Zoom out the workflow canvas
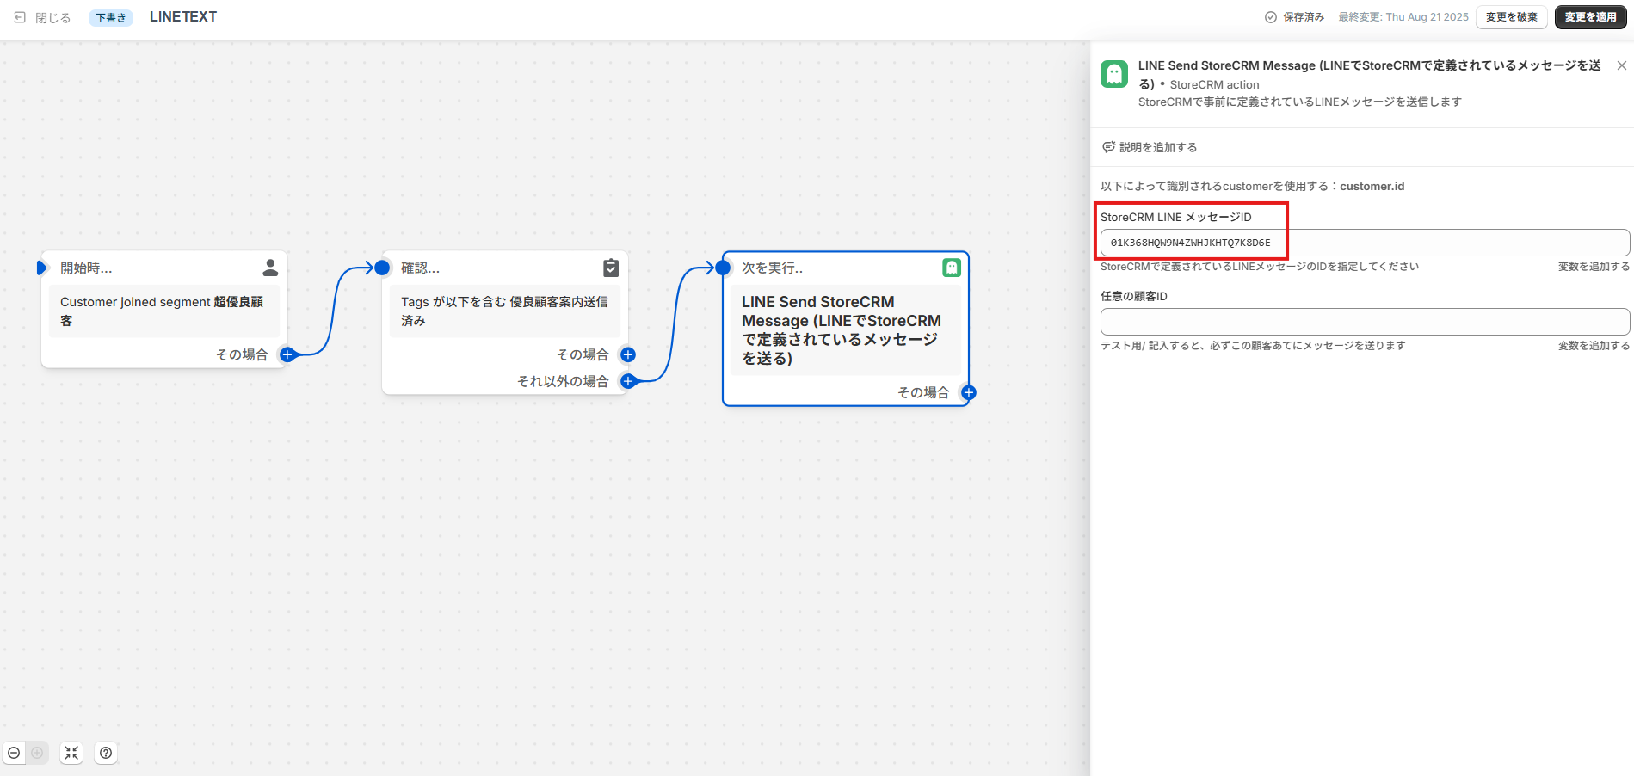Screen dimensions: 1634x776 14,753
